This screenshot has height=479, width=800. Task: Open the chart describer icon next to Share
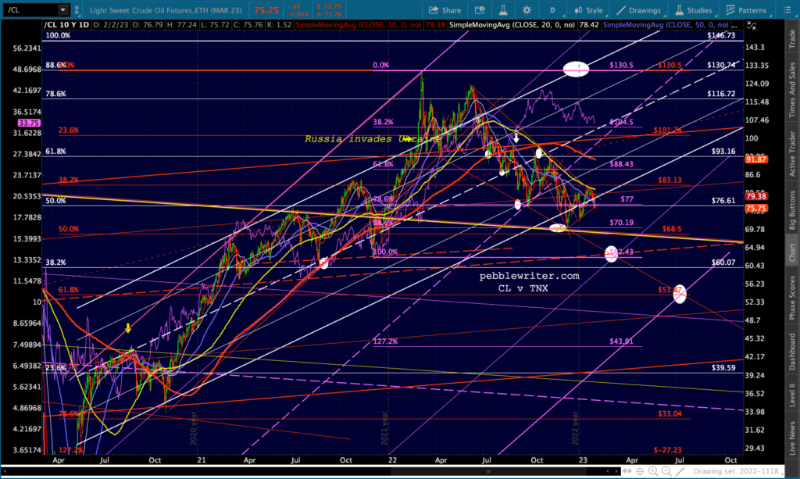click(x=480, y=10)
